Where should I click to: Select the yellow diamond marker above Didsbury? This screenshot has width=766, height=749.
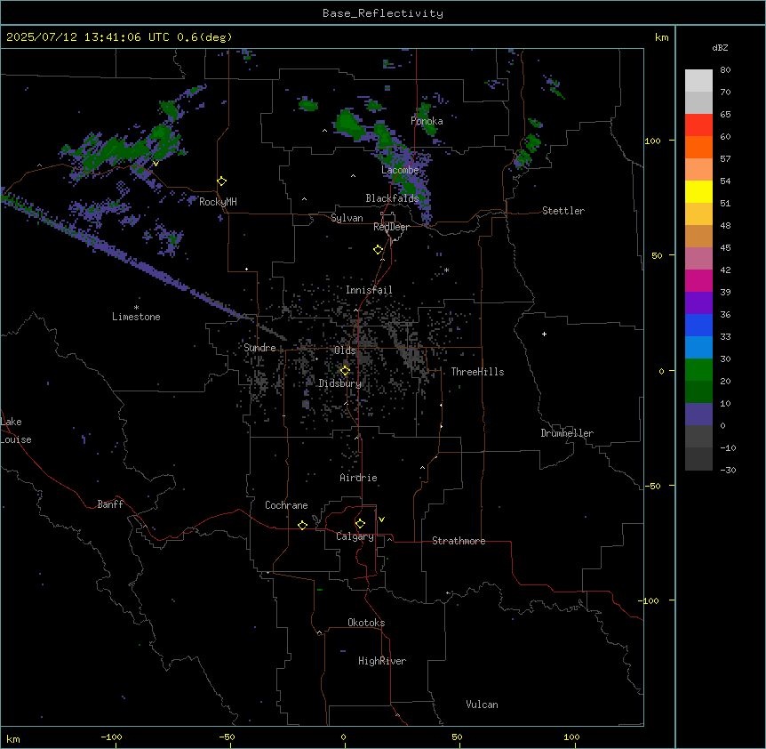345,371
